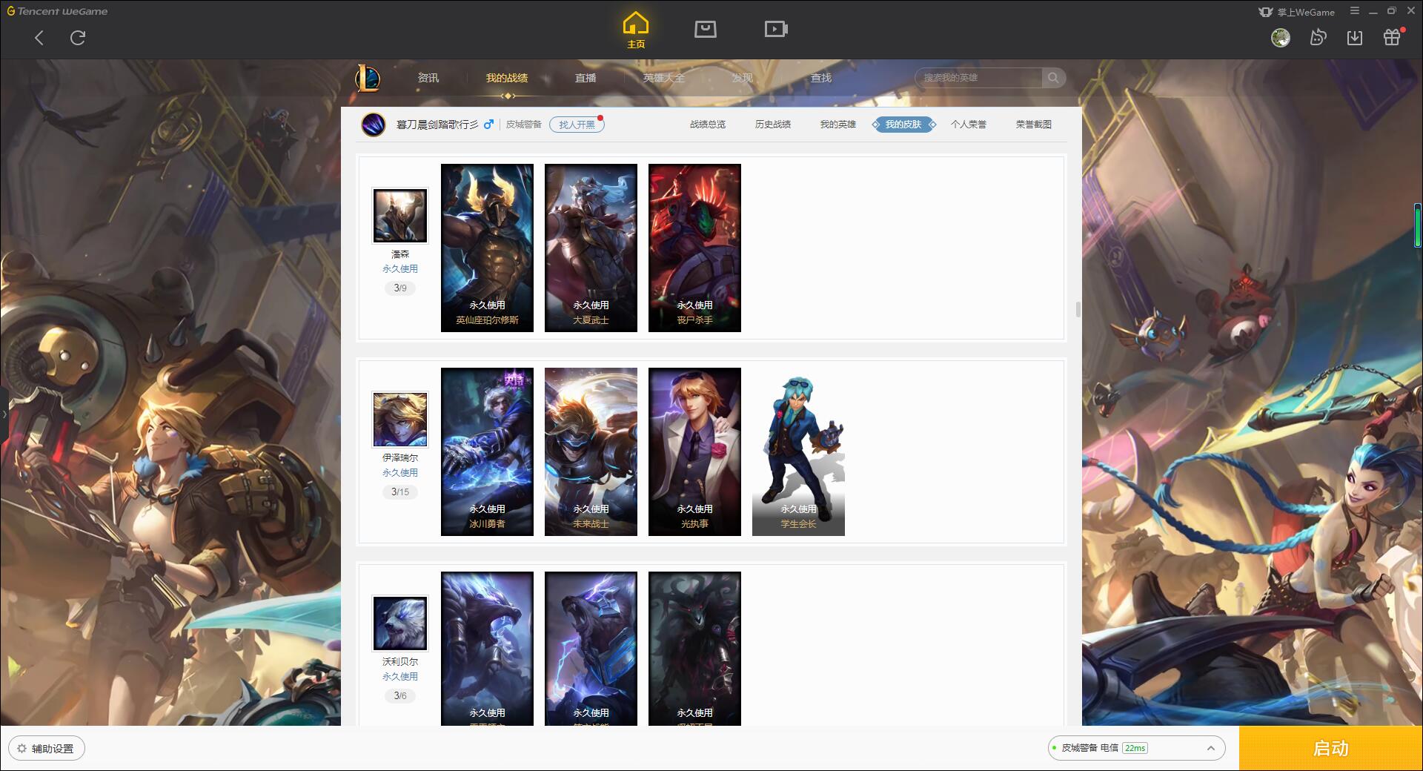Open 辅助设置 settings button

tap(47, 749)
